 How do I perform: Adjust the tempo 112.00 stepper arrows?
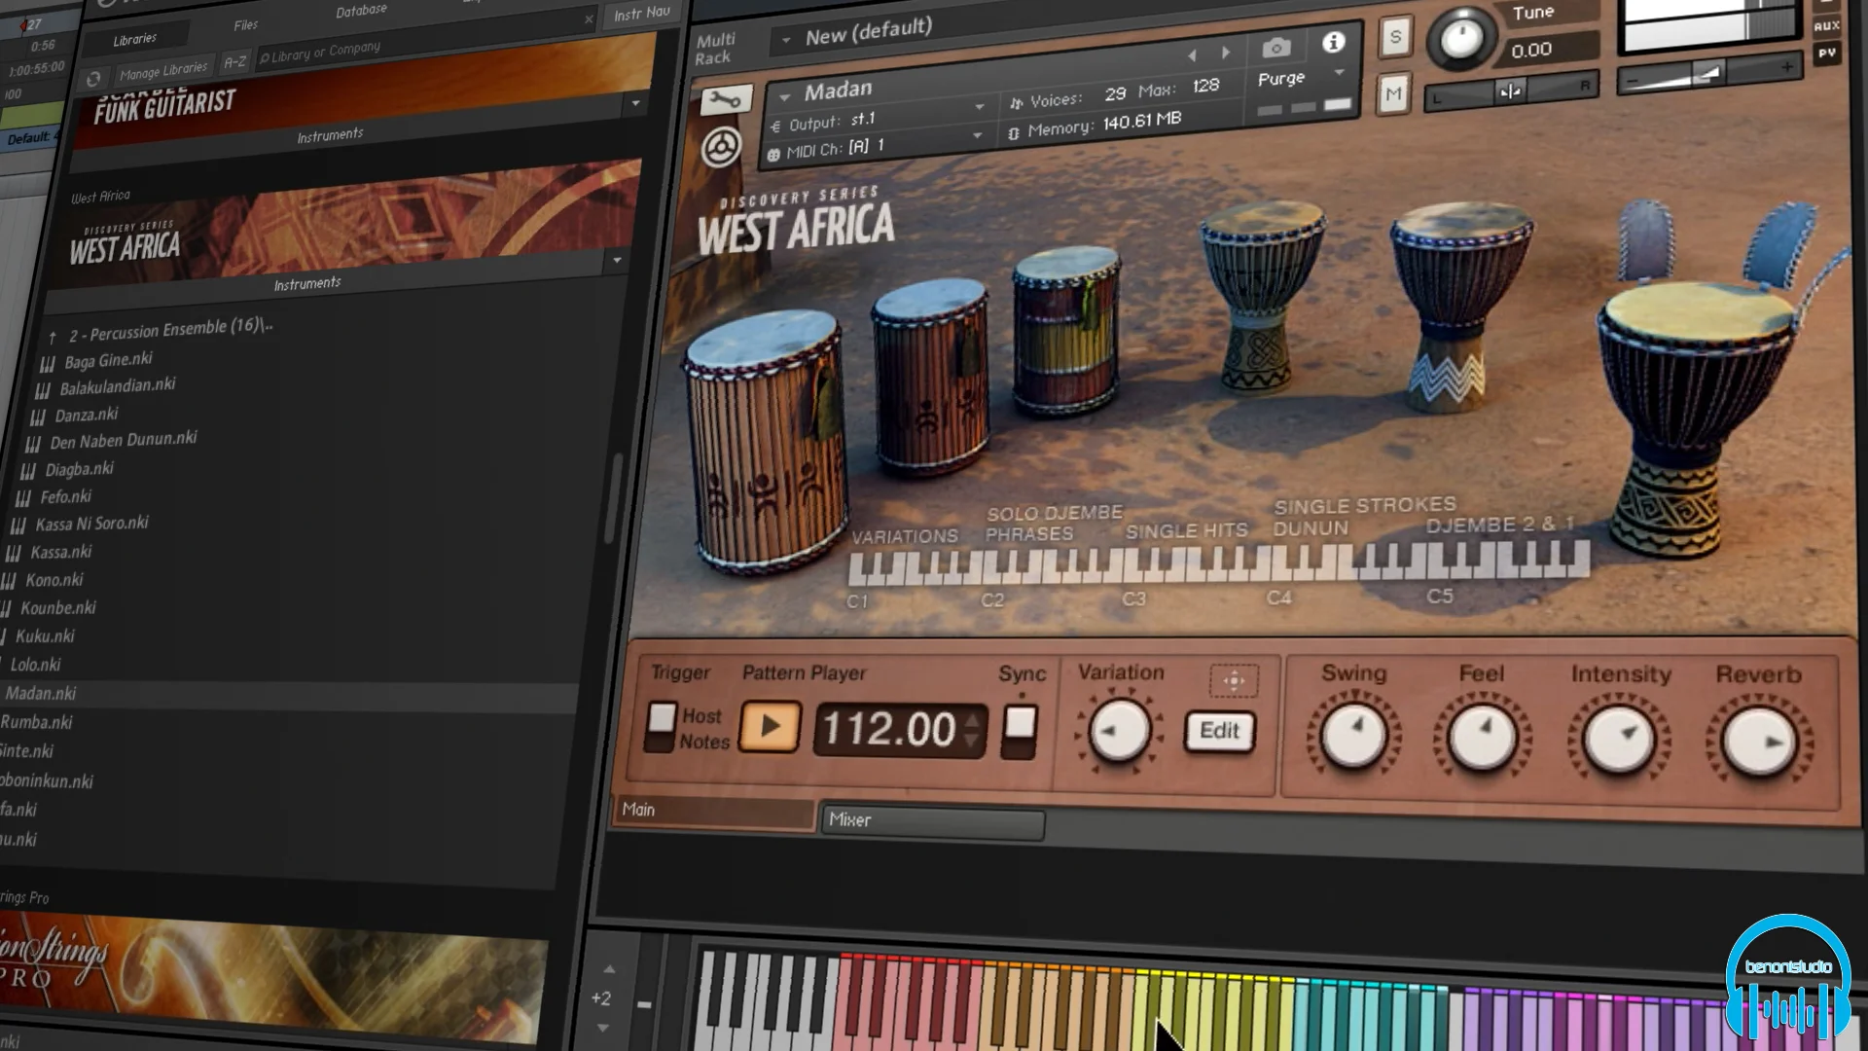[971, 730]
